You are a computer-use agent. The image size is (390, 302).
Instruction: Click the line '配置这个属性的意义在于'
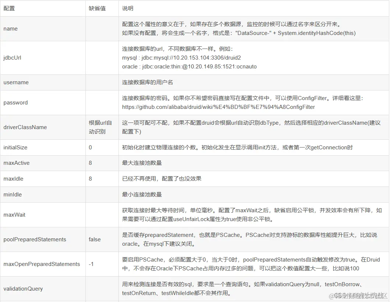(x=231, y=24)
